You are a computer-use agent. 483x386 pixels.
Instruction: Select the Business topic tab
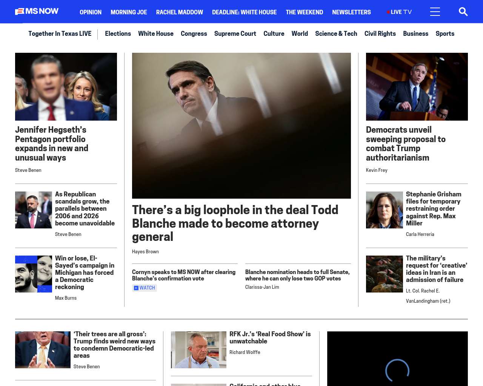pos(415,34)
